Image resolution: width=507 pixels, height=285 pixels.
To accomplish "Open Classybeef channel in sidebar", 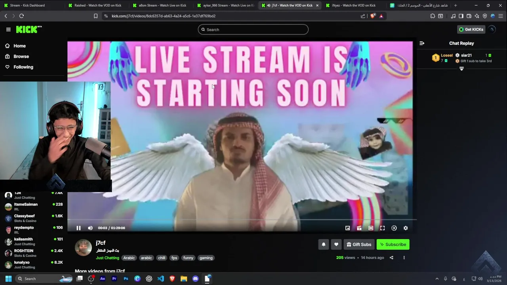I will pyautogui.click(x=34, y=218).
